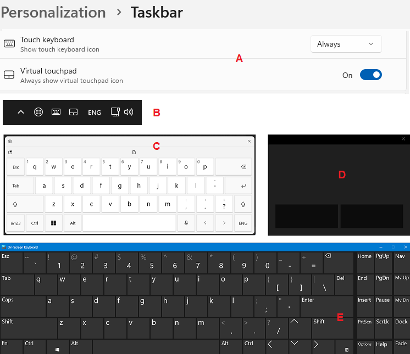Open the emoji panel icon on touch keyboard
Viewport: 410px width, 354px height.
tap(10, 152)
